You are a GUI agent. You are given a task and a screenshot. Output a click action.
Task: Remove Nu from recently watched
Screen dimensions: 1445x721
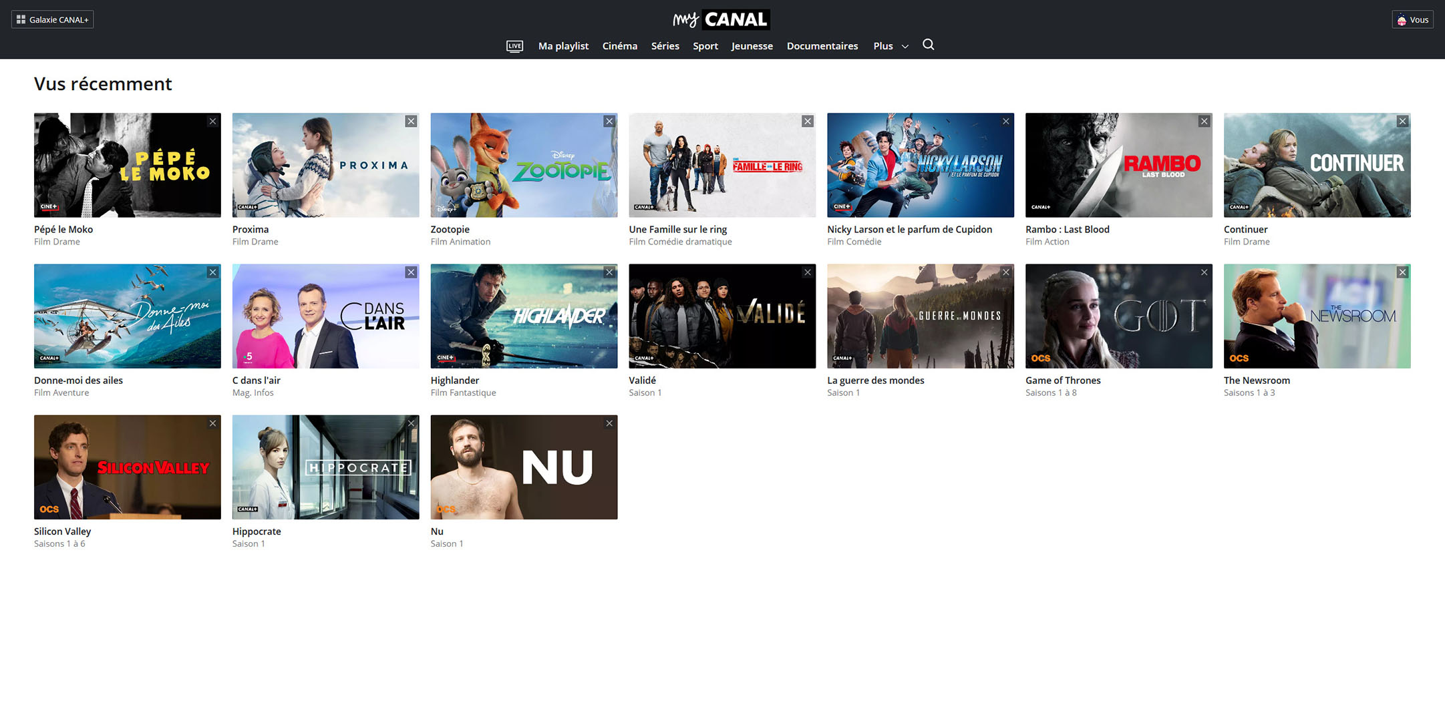(x=609, y=423)
